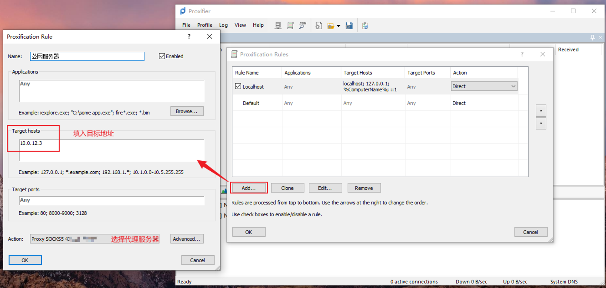
Task: Select the Localhost rule name
Action: coord(253,87)
